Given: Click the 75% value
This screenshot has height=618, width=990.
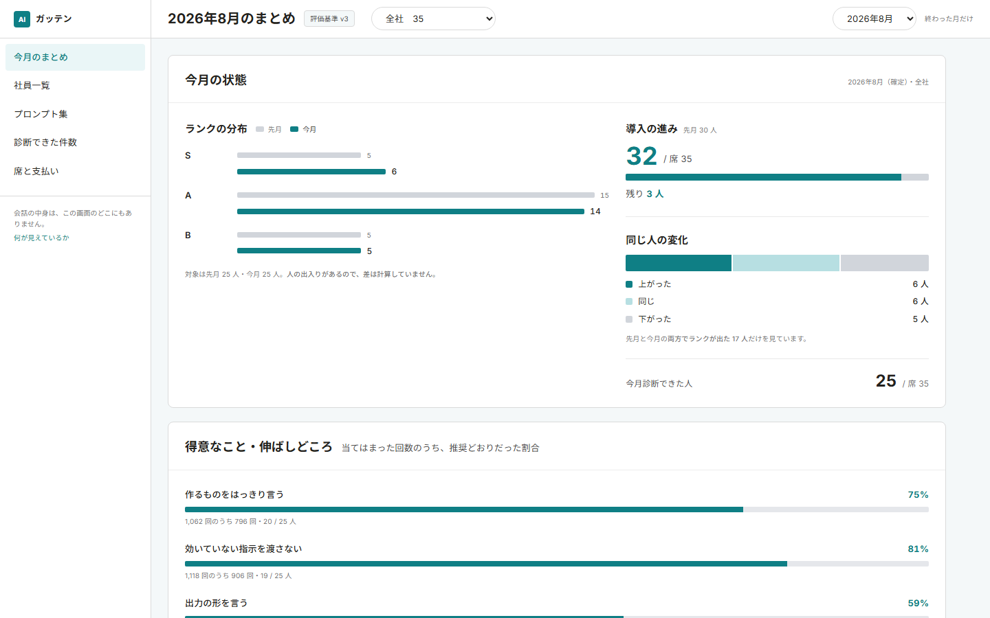Looking at the screenshot, I should 918,494.
